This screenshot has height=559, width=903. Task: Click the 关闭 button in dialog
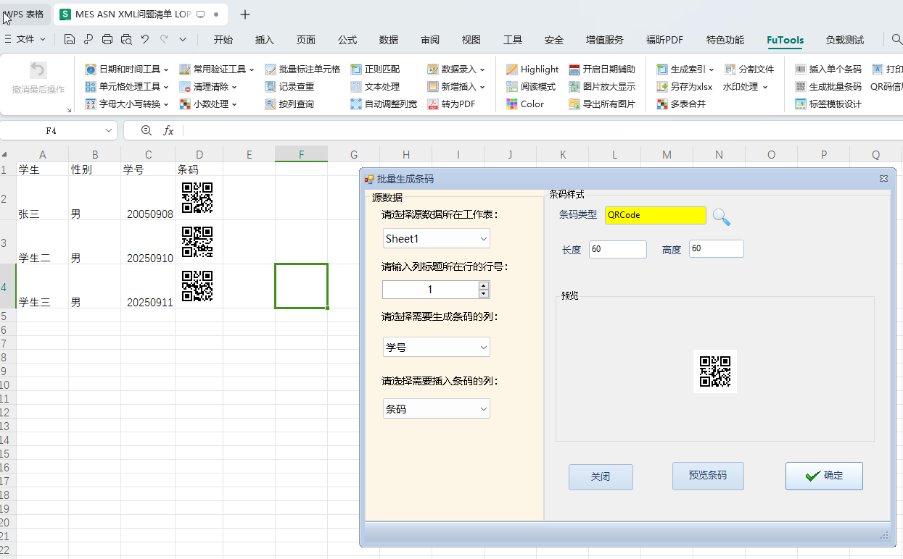coord(601,477)
